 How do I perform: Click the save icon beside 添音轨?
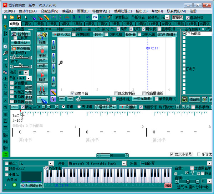click(x=185, y=99)
